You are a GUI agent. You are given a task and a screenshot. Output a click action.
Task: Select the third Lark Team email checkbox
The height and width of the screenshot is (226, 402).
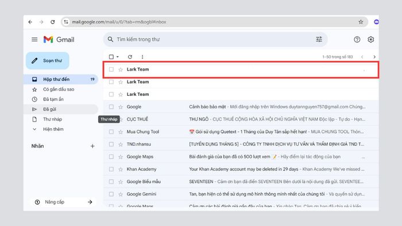point(111,94)
